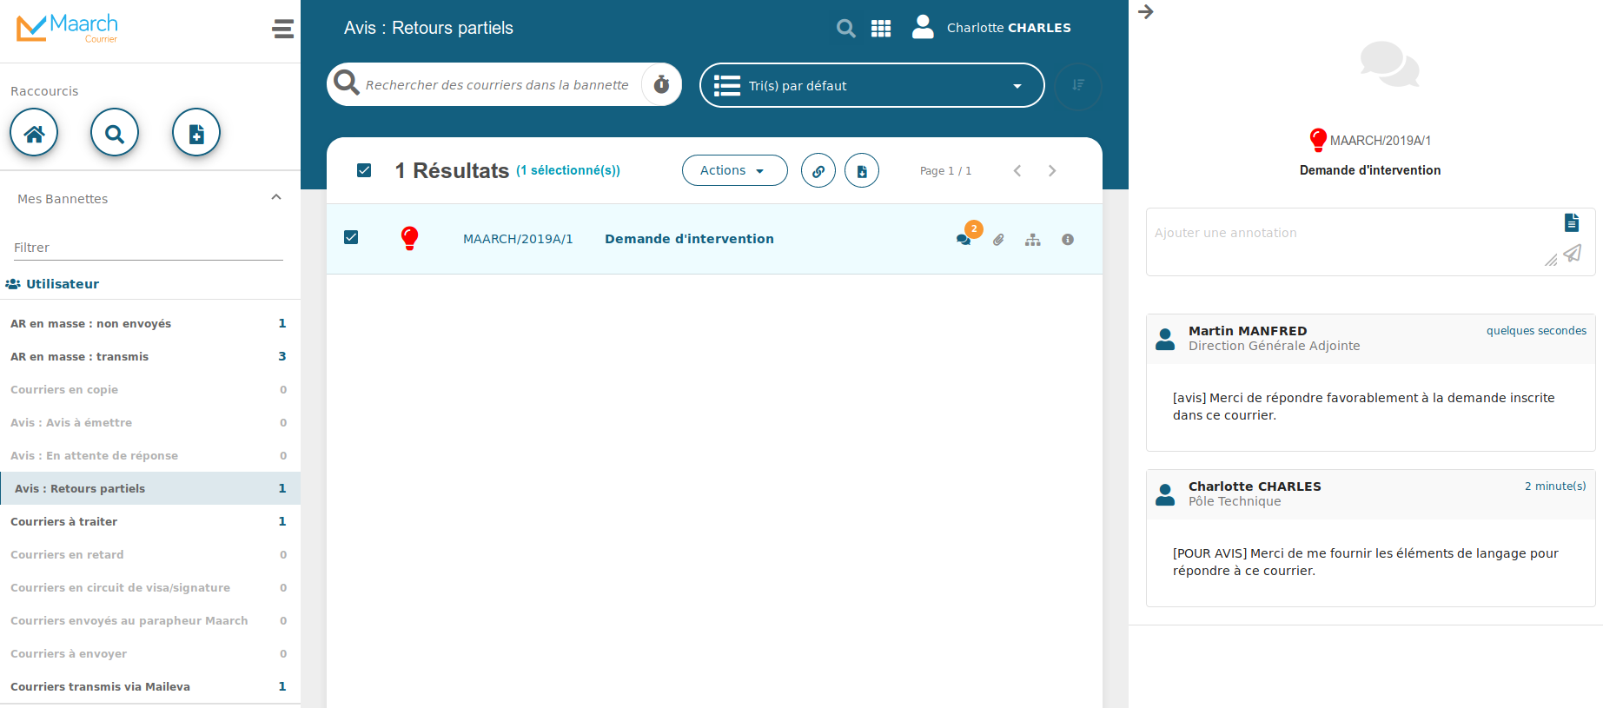Click the annotation field resize handle
Screen dimensions: 1603x708
click(1551, 260)
